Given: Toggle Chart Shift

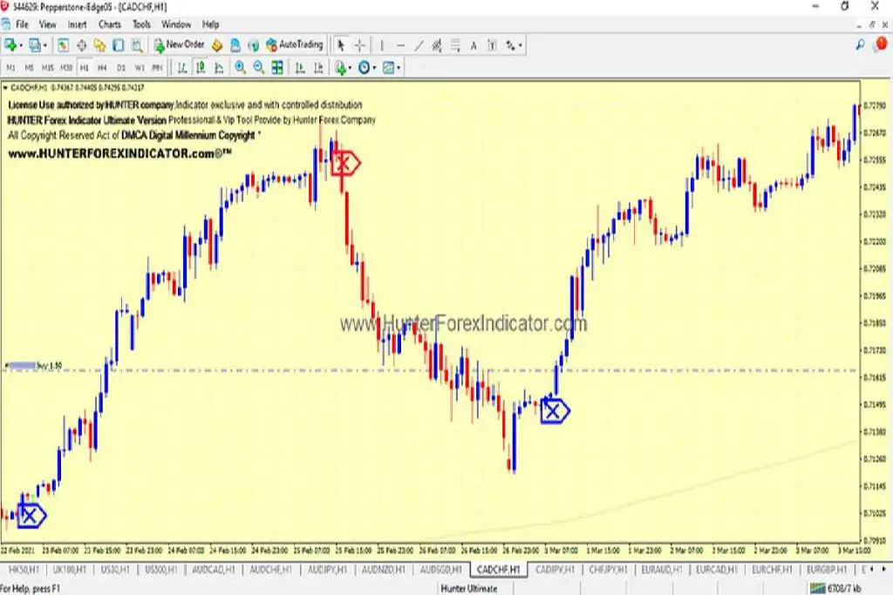Looking at the screenshot, I should click(318, 68).
